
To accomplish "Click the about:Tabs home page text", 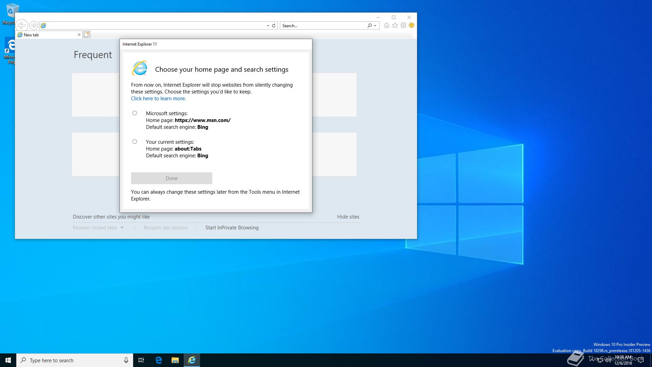I will coord(188,149).
